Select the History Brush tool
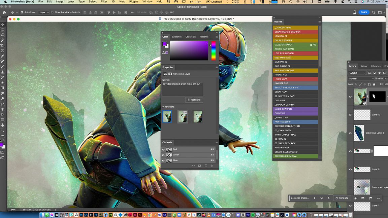Image resolution: width=388 pixels, height=218 pixels. (x=2, y=77)
